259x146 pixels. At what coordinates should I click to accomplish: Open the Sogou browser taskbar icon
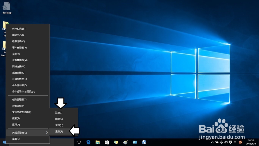click(x=144, y=142)
